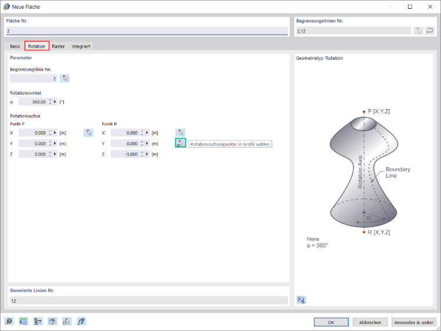Open Punkt P X value arrow menu
Viewport: 441px width, 331px height.
[55, 132]
